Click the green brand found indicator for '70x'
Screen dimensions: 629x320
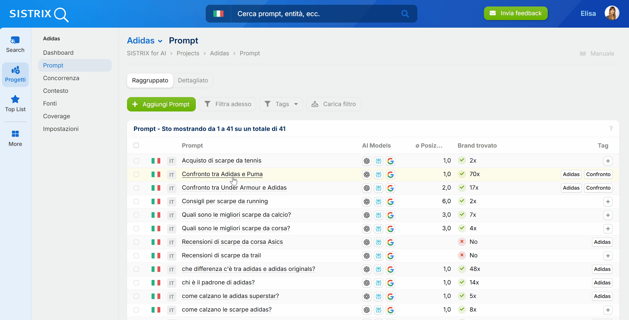coord(462,174)
